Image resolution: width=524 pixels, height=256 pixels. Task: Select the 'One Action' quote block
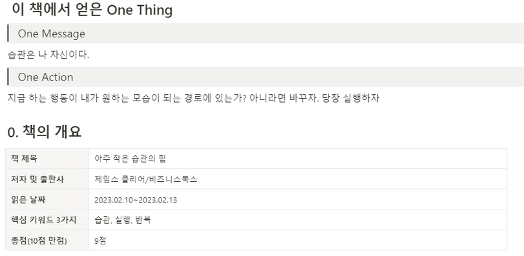[266, 77]
